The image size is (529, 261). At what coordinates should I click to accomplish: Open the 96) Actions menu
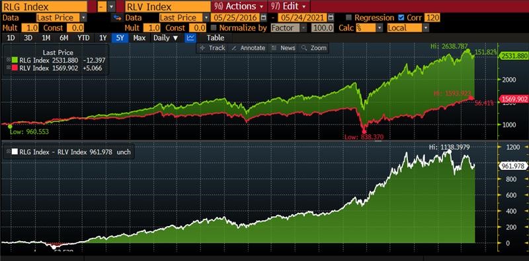click(x=239, y=7)
